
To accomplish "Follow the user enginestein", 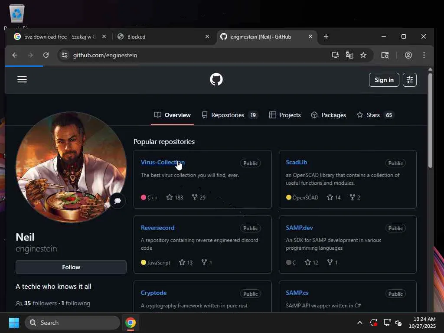I will pos(71,267).
